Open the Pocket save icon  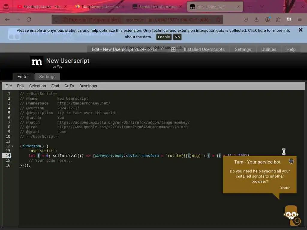click(x=246, y=19)
